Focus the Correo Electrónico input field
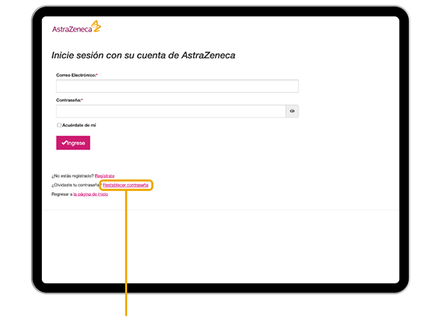The width and height of the screenshot is (441, 320). (x=177, y=86)
